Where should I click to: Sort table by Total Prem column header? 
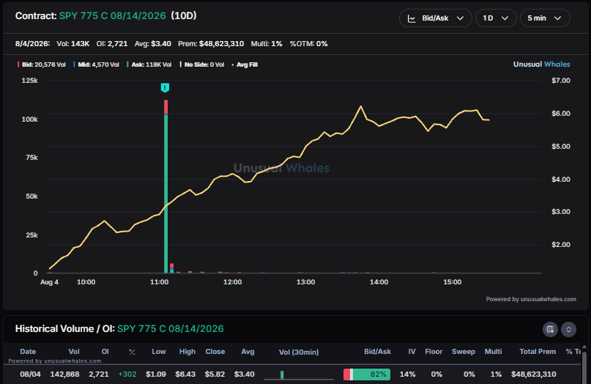538,352
